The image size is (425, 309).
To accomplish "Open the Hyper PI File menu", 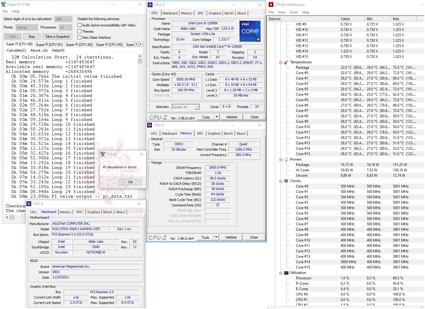I will (5, 11).
